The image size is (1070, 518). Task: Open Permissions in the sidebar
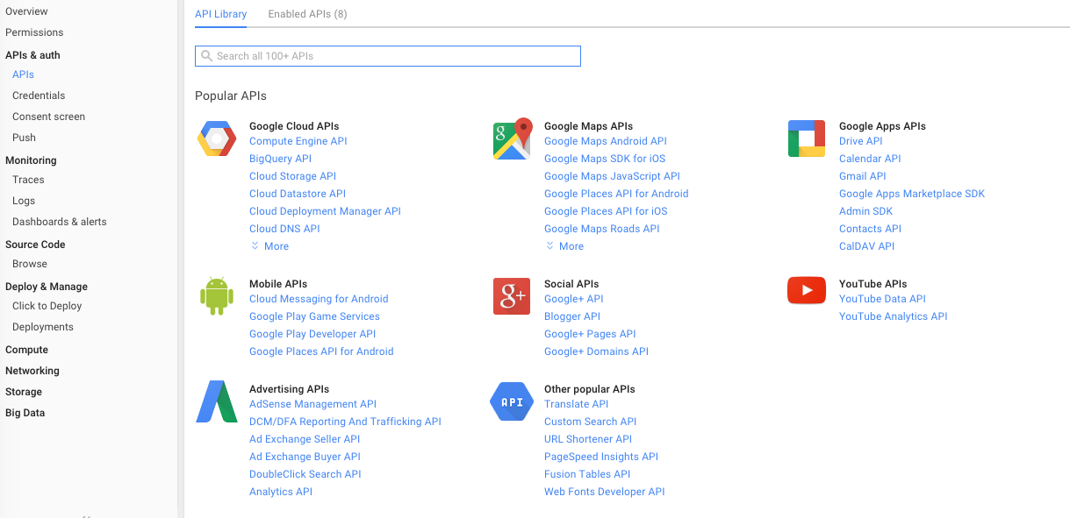34,32
